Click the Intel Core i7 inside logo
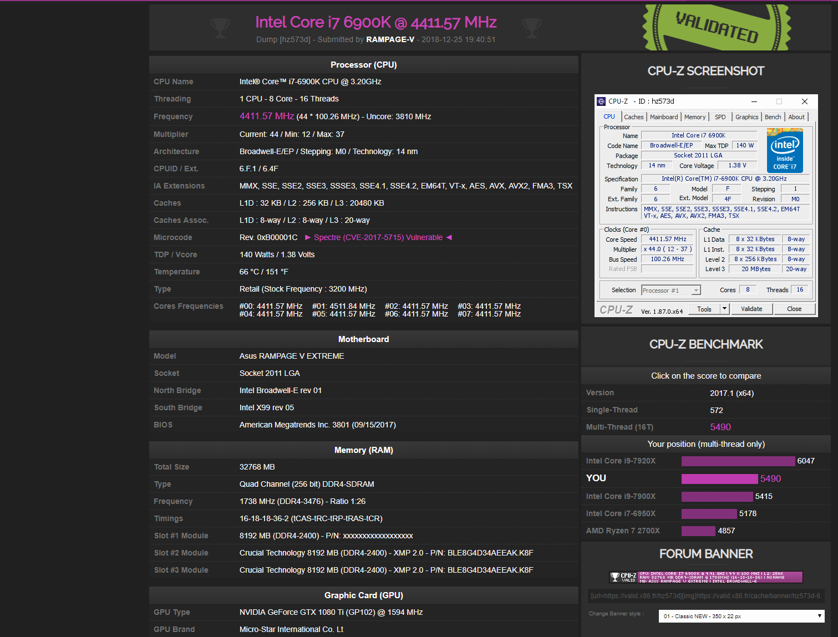The width and height of the screenshot is (838, 637). coord(785,150)
